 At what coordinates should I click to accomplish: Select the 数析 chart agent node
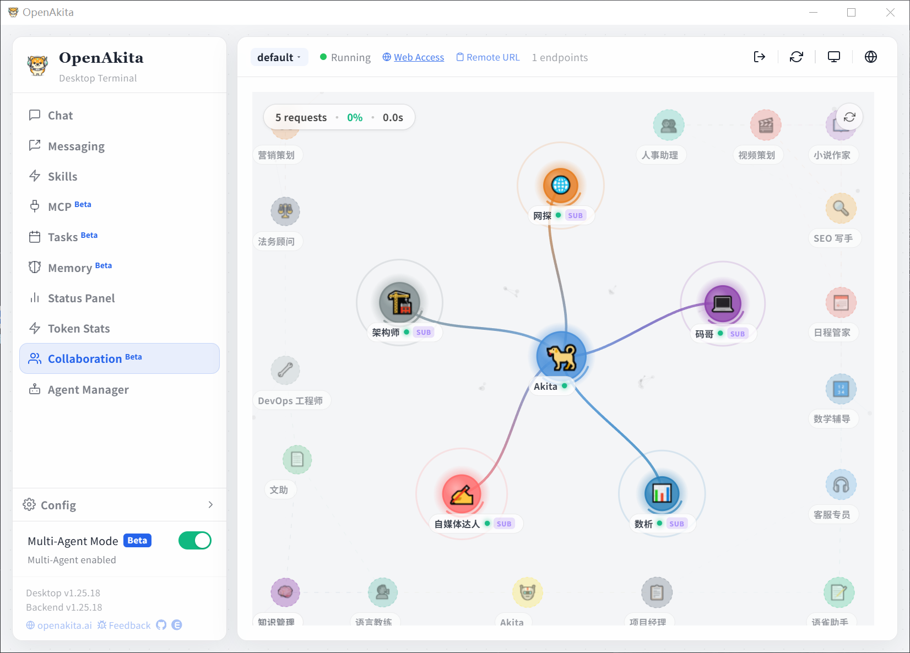(x=662, y=493)
